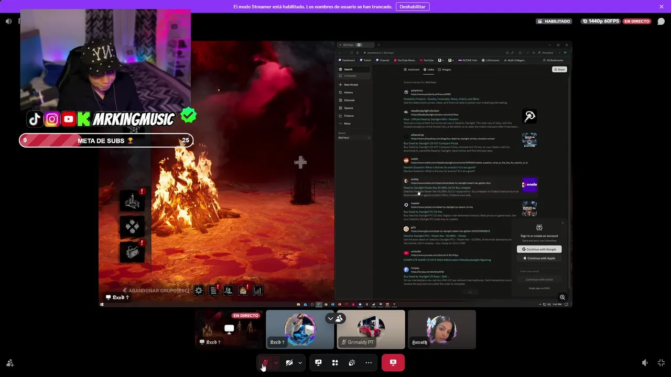The image size is (671, 377).
Task: Switch to the Images tab in Perplexity
Action: tap(445, 70)
